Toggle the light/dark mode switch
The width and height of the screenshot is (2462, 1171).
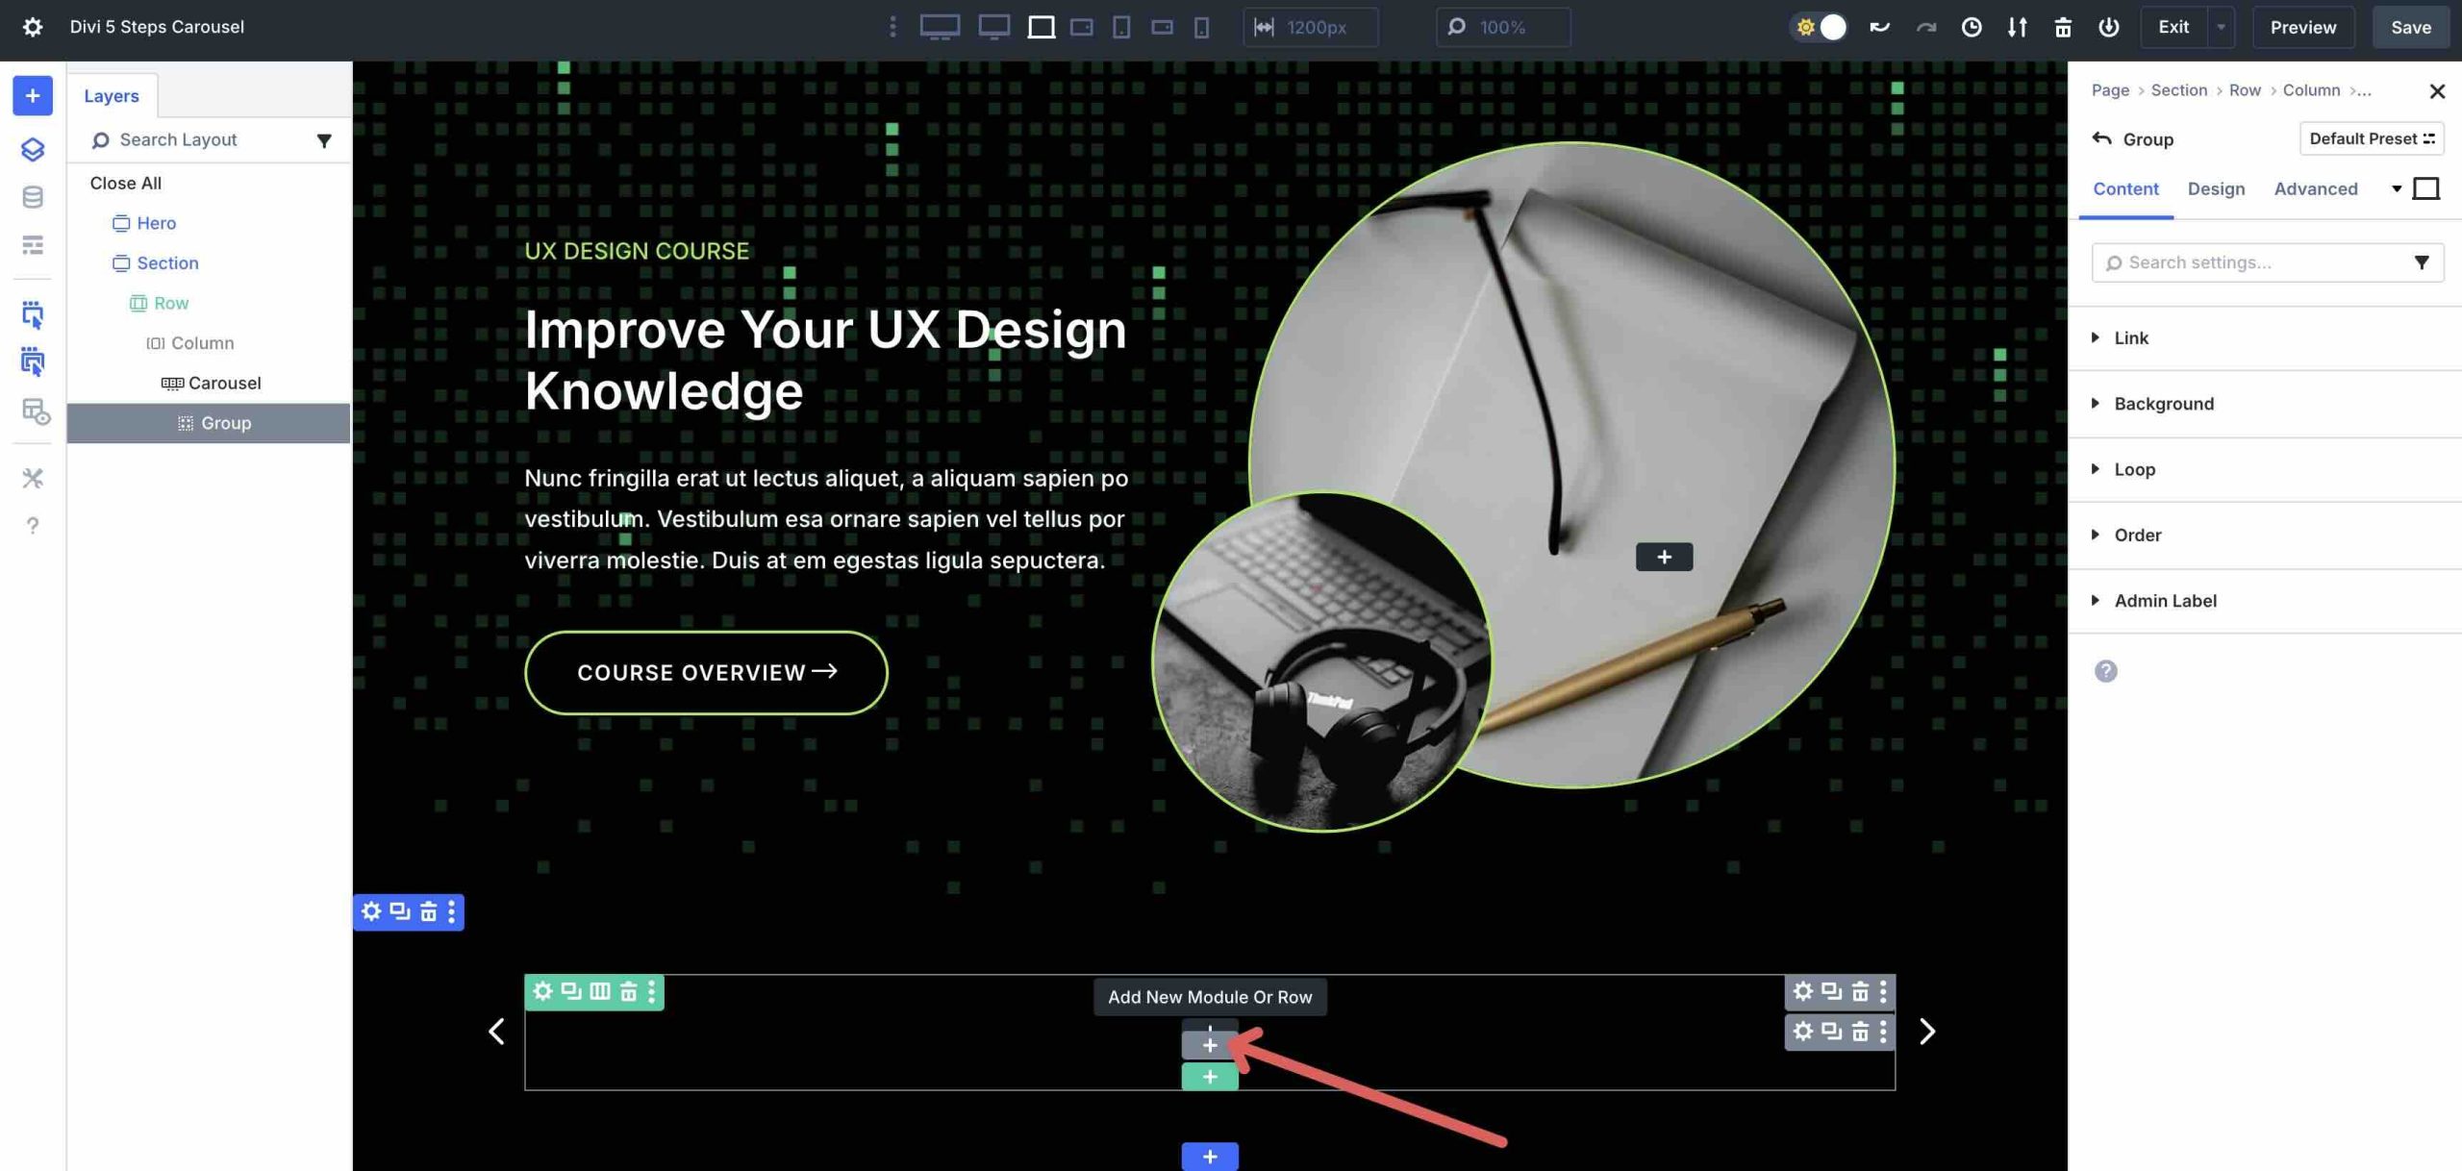coord(1821,27)
